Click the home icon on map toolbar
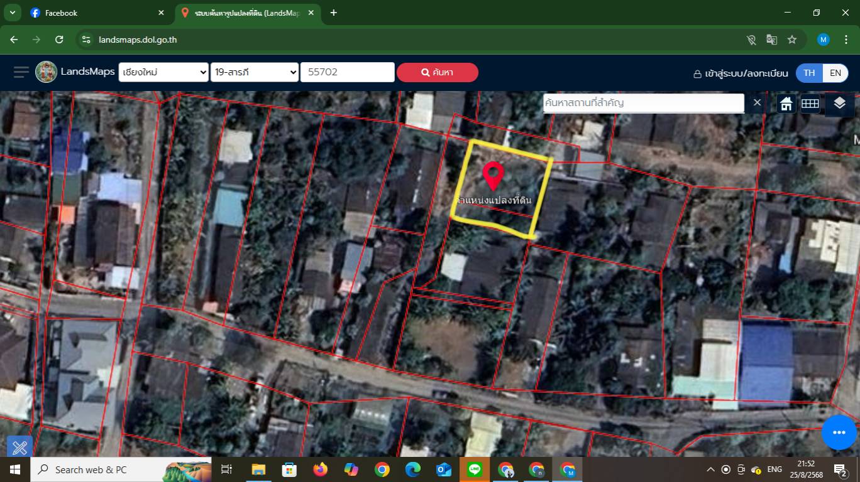 coord(786,104)
